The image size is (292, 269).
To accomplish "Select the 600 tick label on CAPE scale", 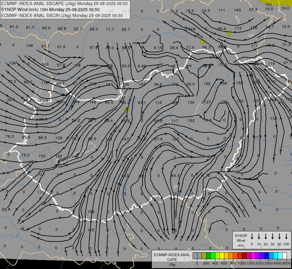I will (224, 263).
